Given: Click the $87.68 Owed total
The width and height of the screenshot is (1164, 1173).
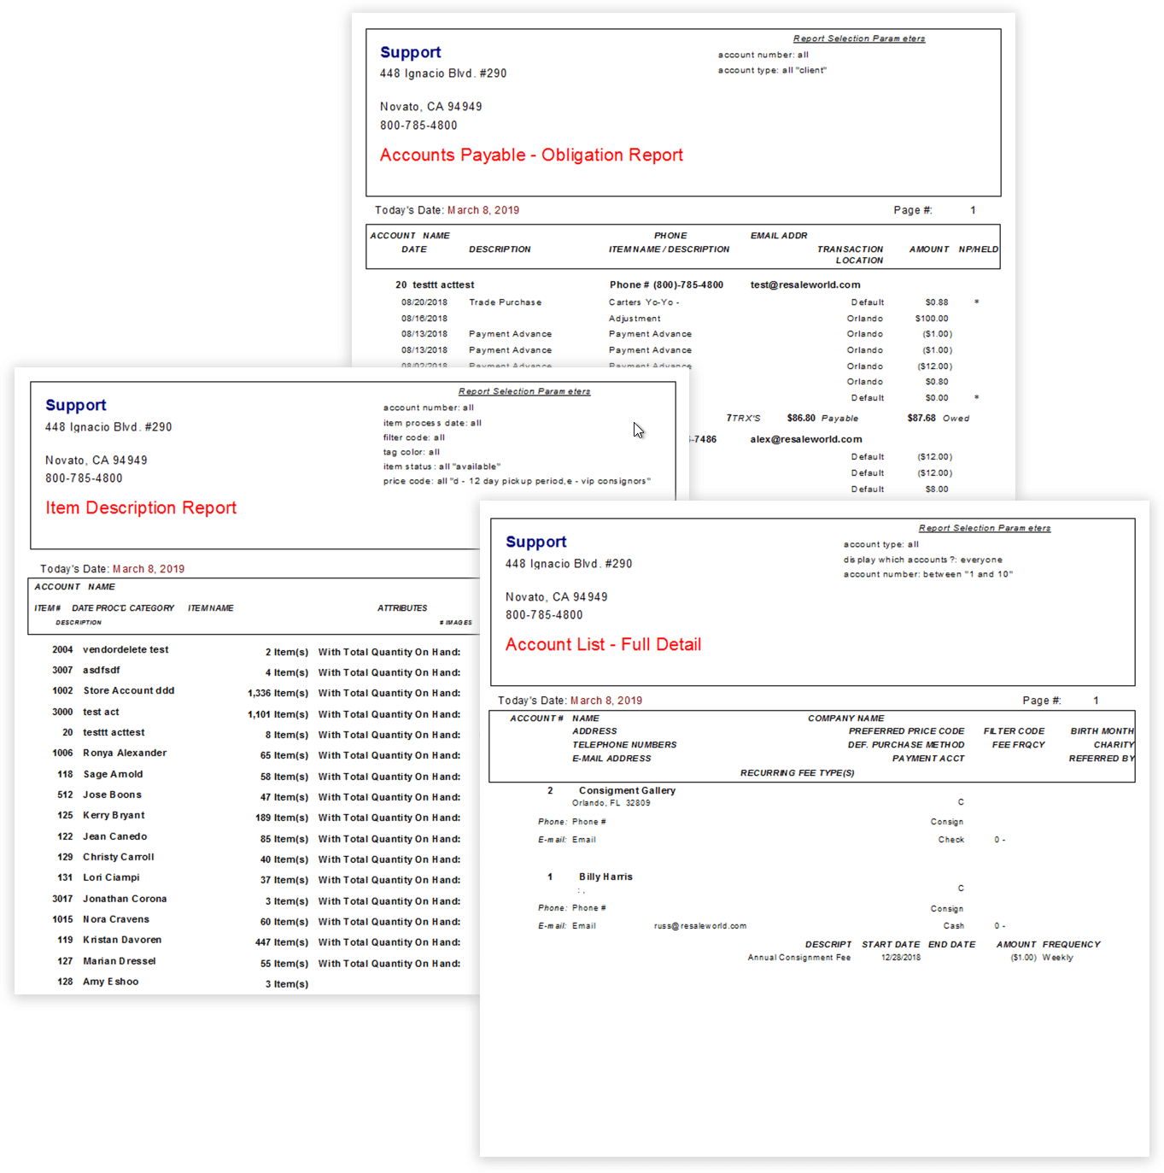Looking at the screenshot, I should 939,419.
